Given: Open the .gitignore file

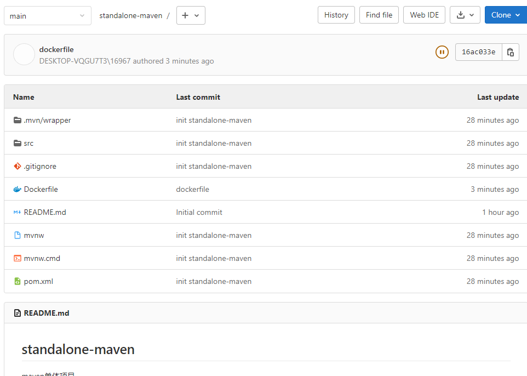Looking at the screenshot, I should point(40,167).
